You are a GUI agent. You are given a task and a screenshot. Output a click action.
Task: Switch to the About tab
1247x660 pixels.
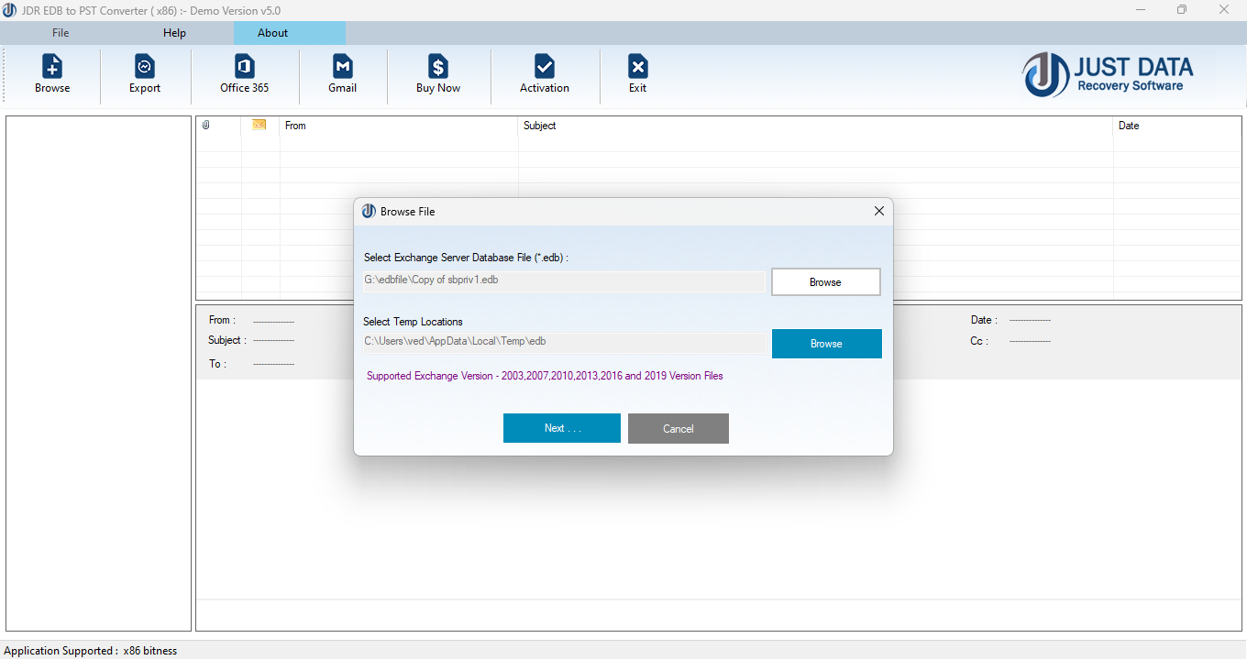(272, 32)
